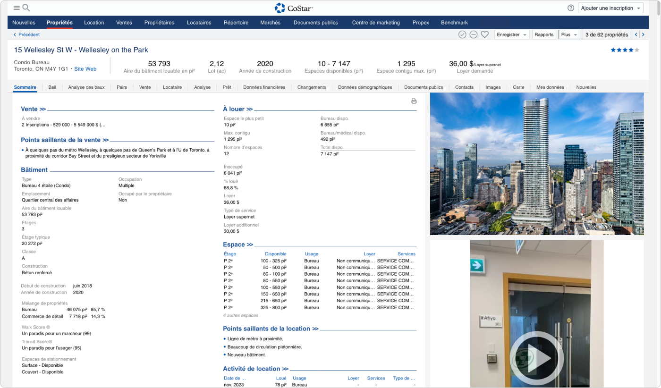Open Ajouter une inscription dropdown
This screenshot has width=661, height=388.
coord(611,8)
